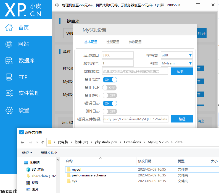Screen dimensions: 219x193
Task: Expand chevron after MySQL5.7.26 in breadcrumb
Action: [172, 142]
